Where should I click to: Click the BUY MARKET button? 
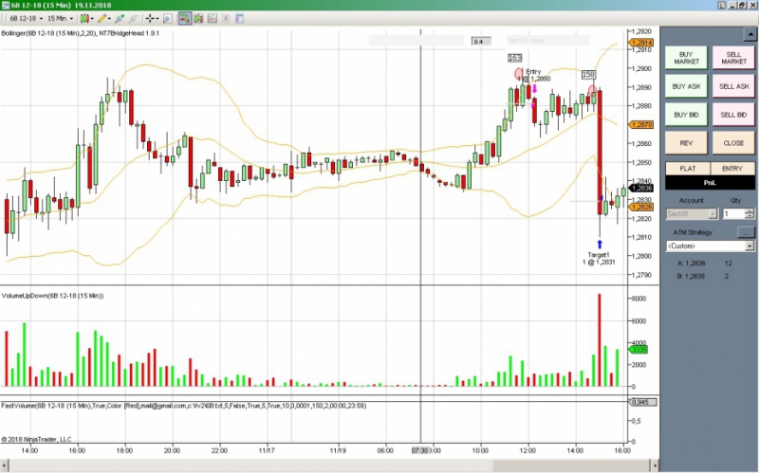[x=686, y=58]
